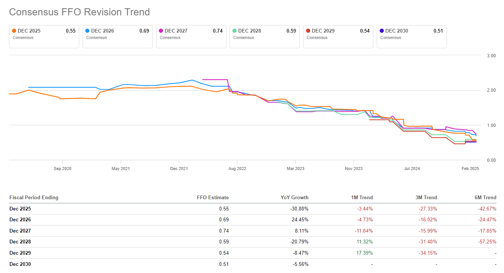Viewport: 504px width, 273px height.
Task: Click the 17.39% 1M Trend value
Action: point(365,253)
